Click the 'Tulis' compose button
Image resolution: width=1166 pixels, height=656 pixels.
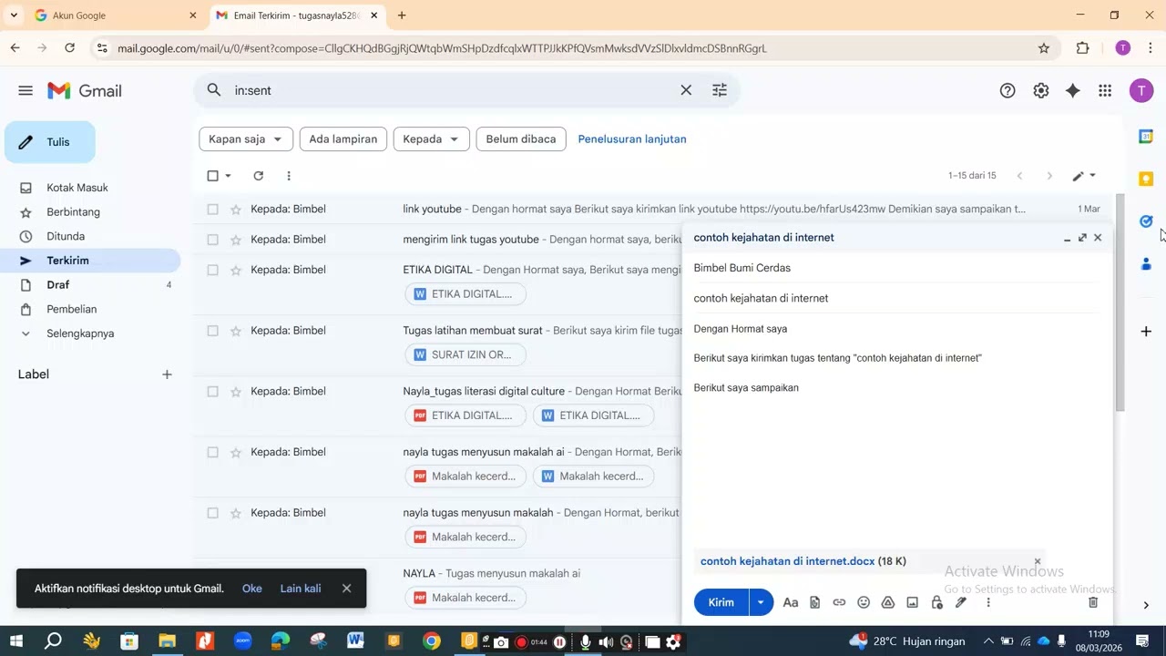coord(50,142)
